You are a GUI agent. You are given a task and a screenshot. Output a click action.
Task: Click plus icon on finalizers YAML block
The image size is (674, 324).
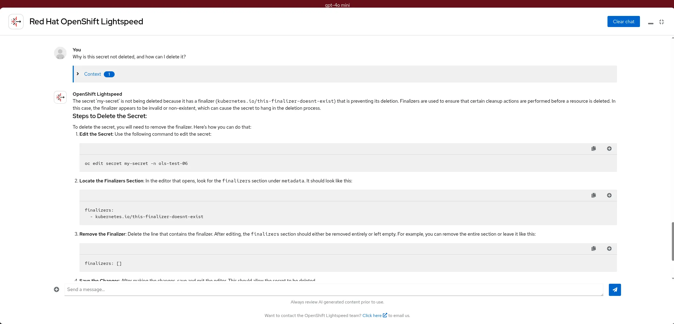[609, 195]
